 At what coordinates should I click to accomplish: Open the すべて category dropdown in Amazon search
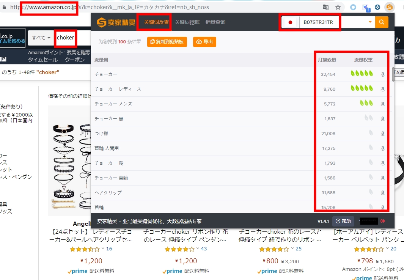[41, 38]
